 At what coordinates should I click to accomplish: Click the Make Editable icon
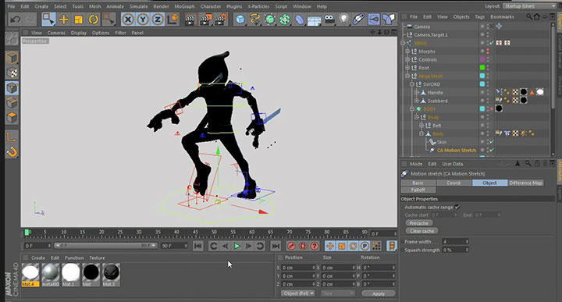coord(12,39)
